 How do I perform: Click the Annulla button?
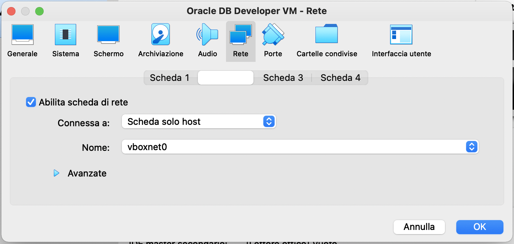tap(419, 227)
